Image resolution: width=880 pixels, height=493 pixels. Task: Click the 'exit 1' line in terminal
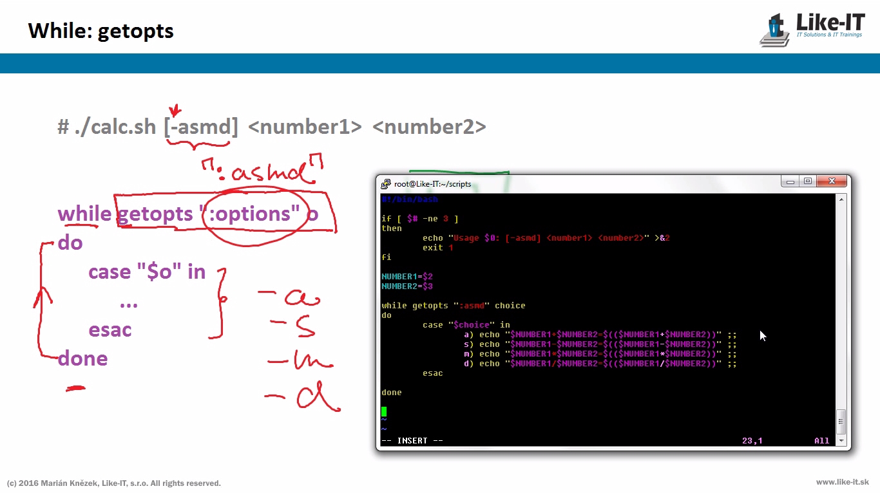coord(438,248)
